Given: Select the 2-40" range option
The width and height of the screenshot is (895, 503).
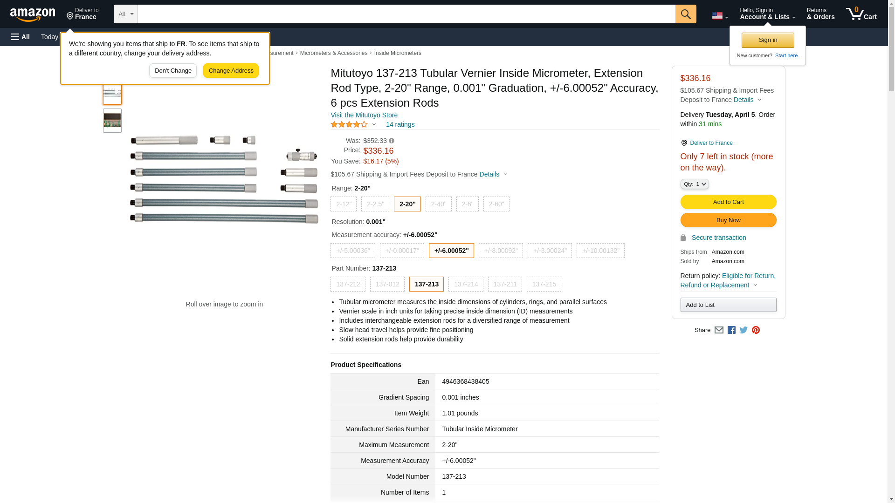Looking at the screenshot, I should pos(438,204).
